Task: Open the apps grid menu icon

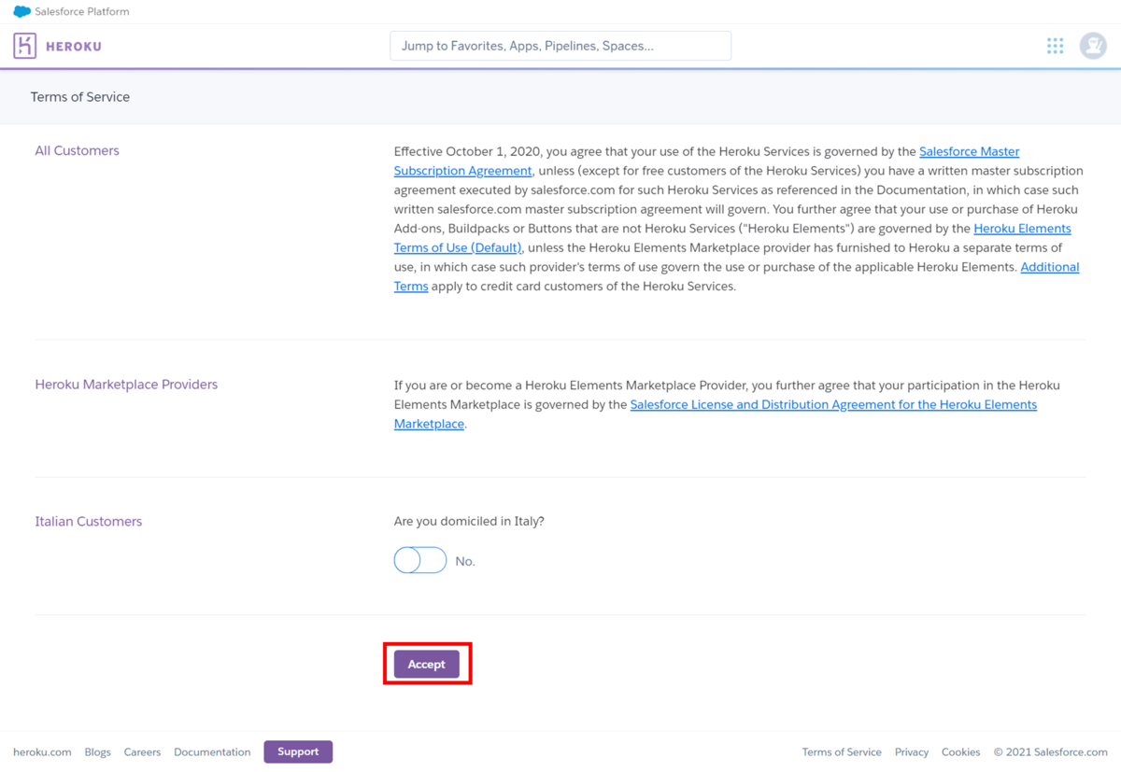Action: 1055,46
